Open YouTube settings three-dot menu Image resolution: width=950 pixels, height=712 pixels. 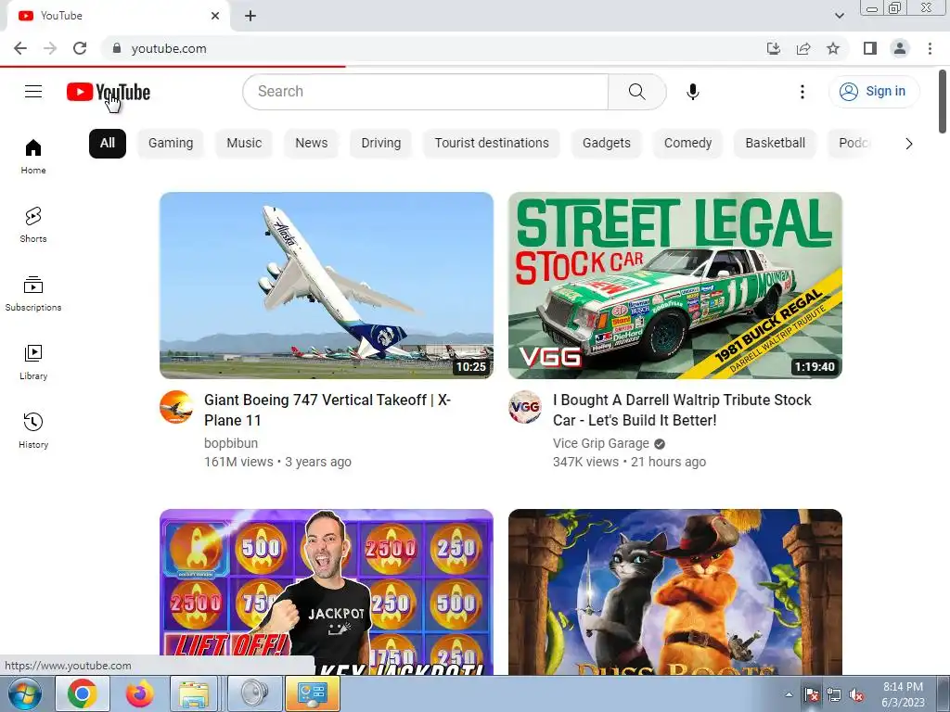click(802, 92)
